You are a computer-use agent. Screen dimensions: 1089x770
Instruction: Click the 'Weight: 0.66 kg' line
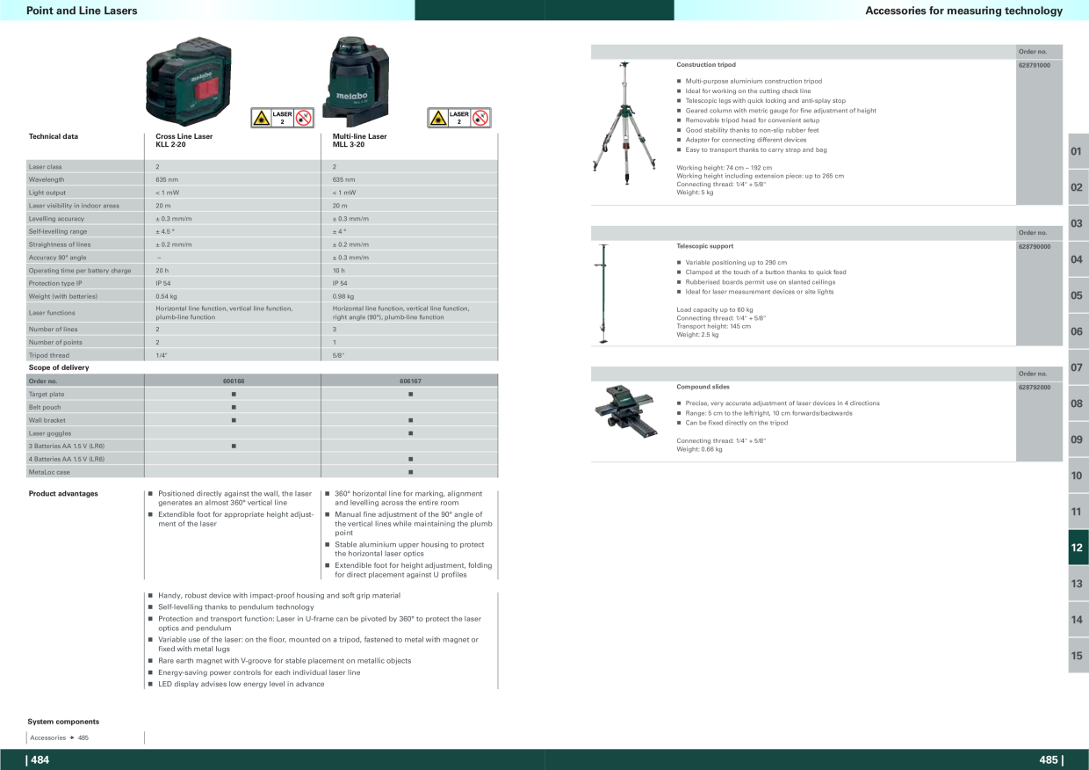pyautogui.click(x=699, y=449)
